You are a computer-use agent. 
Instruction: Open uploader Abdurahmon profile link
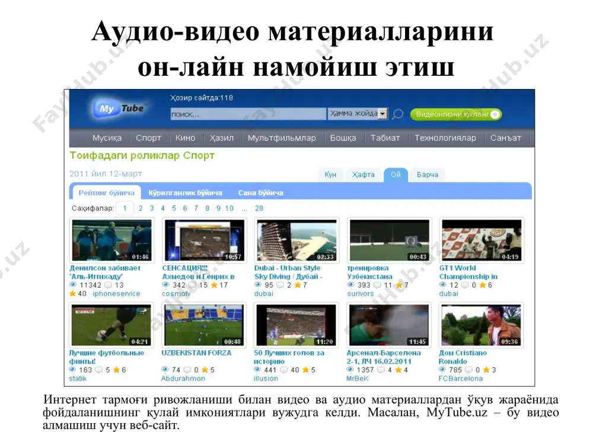coord(183,379)
